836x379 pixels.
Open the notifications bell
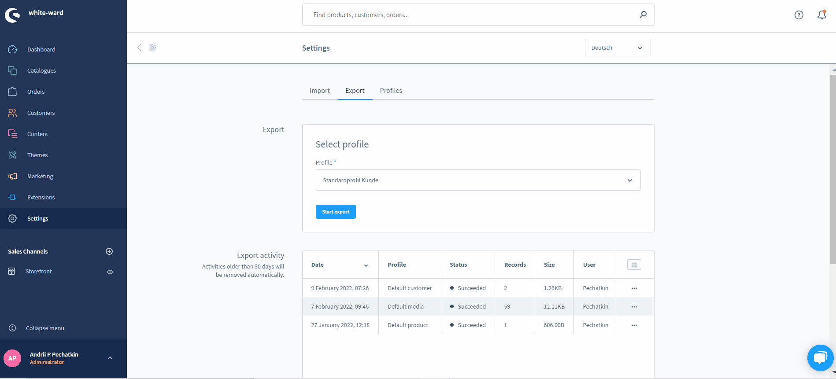822,15
